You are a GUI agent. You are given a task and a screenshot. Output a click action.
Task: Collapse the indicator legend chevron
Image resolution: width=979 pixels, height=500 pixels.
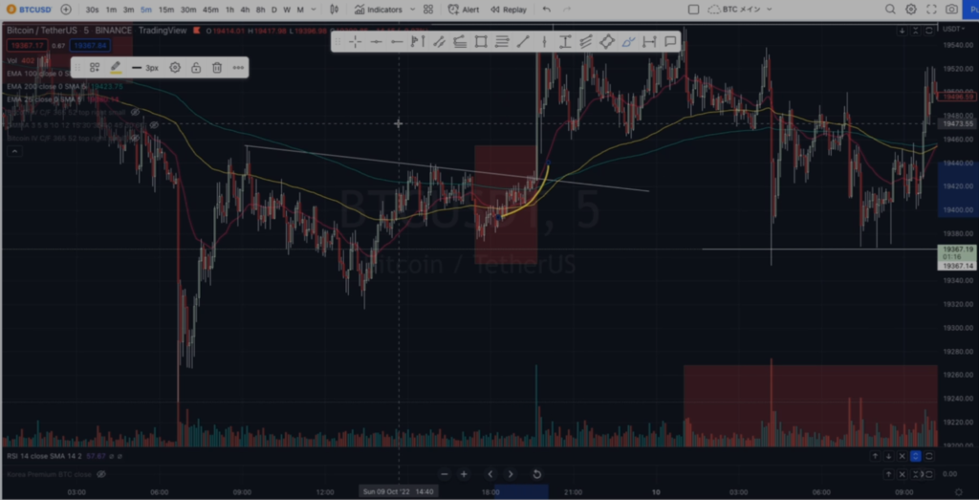pos(15,151)
